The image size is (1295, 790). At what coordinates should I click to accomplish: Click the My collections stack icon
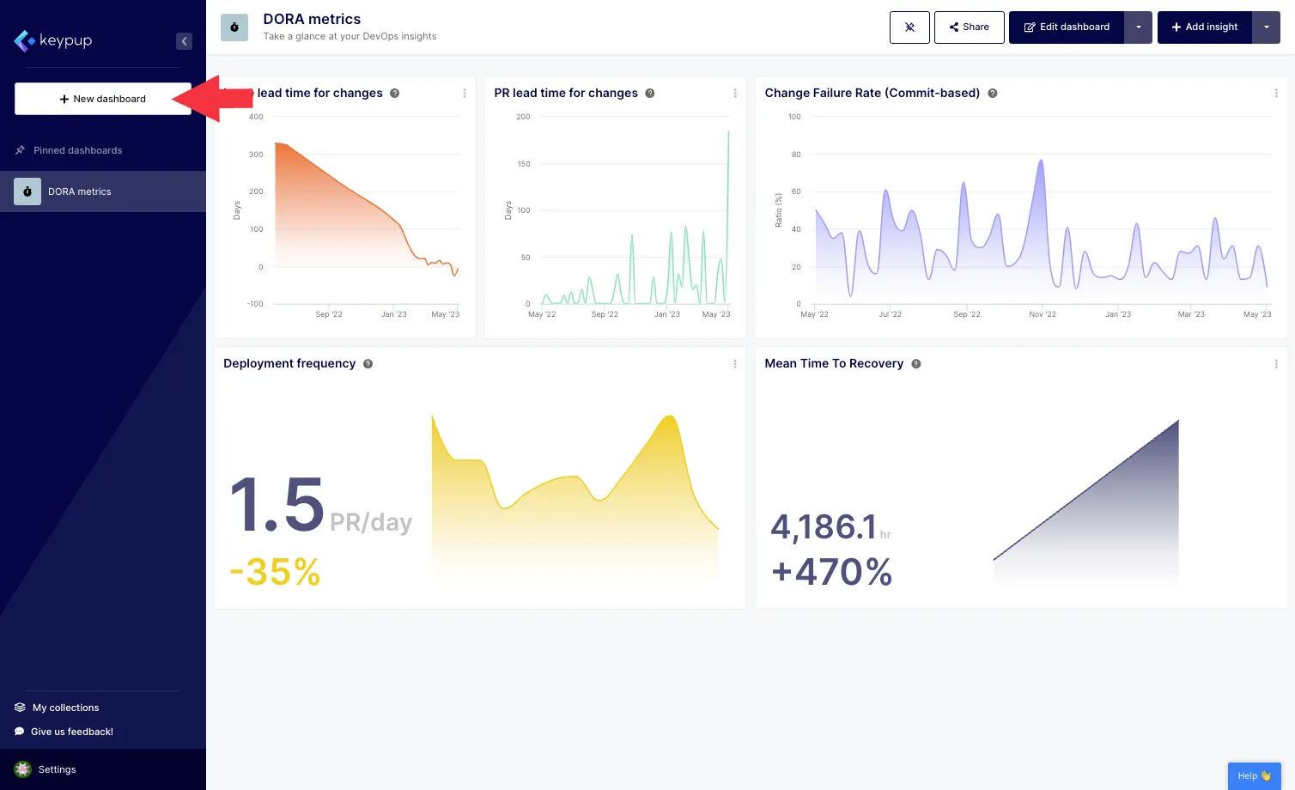pos(19,707)
